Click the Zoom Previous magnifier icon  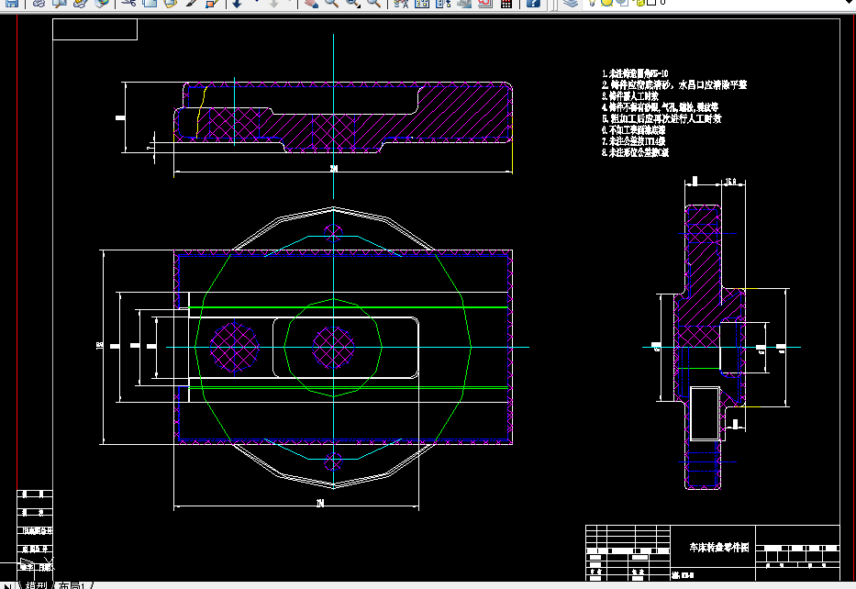tap(374, 4)
